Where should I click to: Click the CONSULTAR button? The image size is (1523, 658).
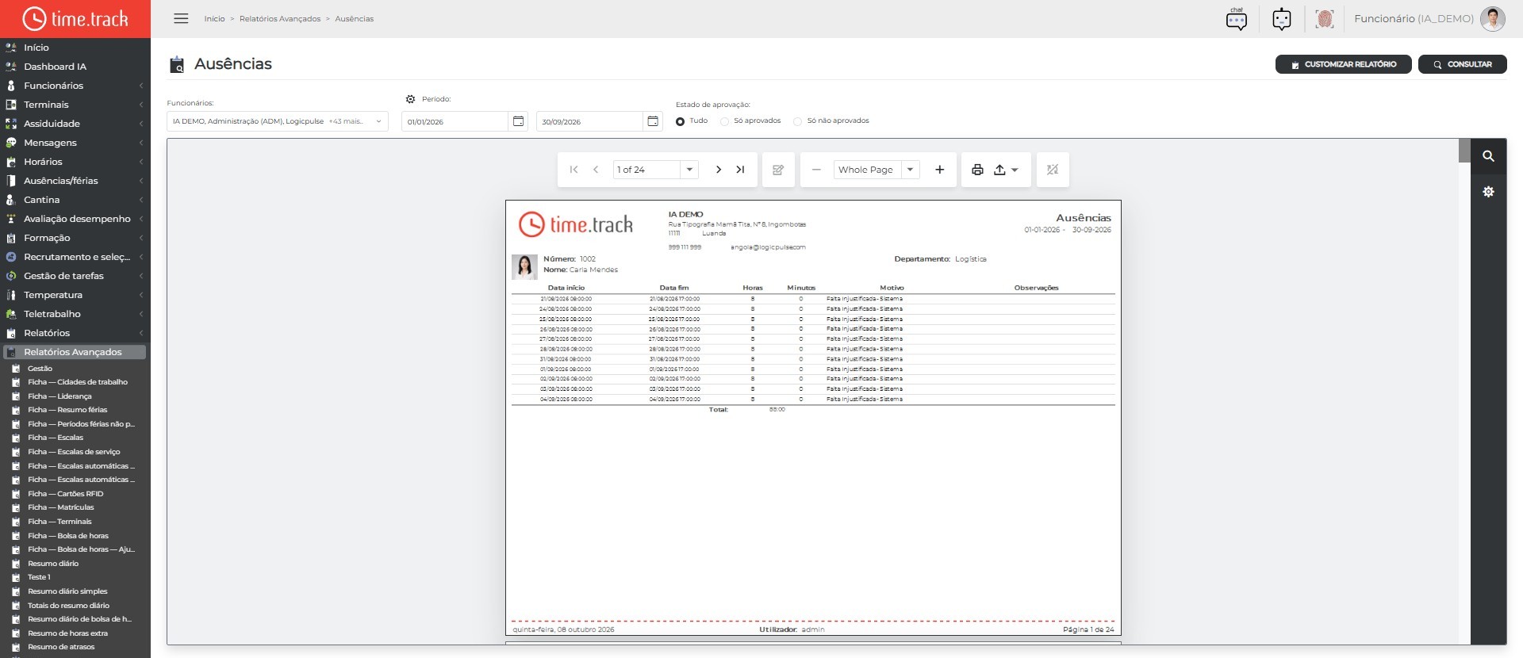[1462, 64]
